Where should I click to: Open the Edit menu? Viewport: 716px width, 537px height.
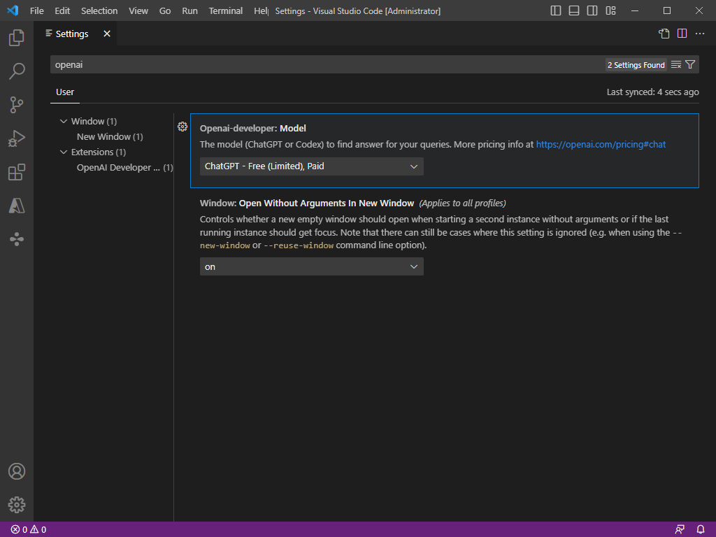62,10
